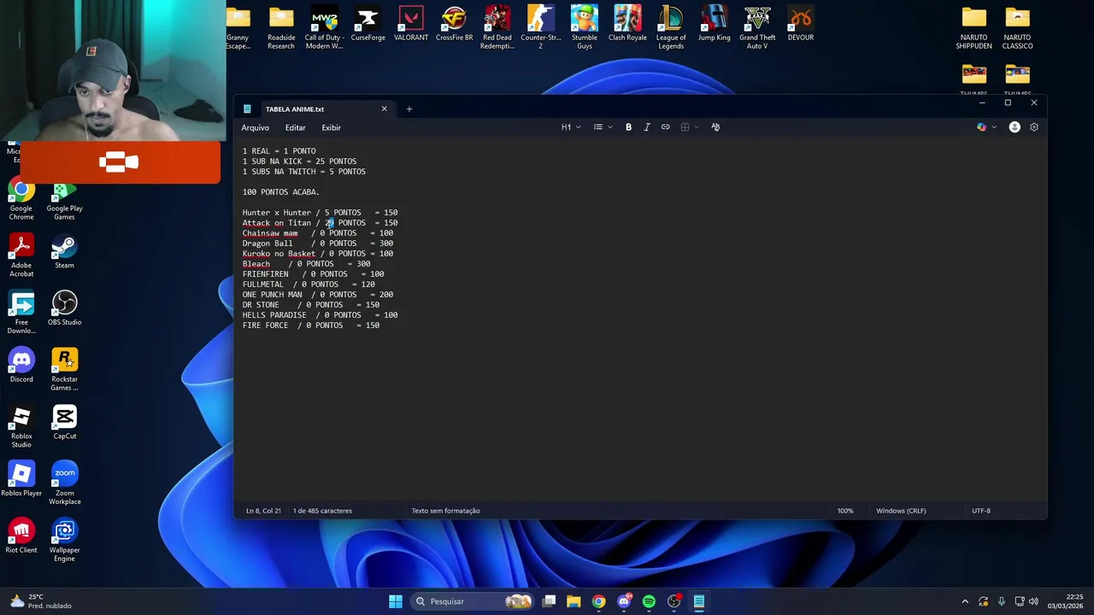Screen dimensions: 1094x615
Task: Click Windows (CRLF) line ending indicator
Action: click(x=901, y=511)
